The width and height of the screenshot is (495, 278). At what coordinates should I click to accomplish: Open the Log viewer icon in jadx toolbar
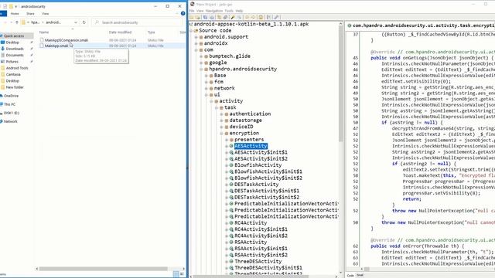coord(269,17)
